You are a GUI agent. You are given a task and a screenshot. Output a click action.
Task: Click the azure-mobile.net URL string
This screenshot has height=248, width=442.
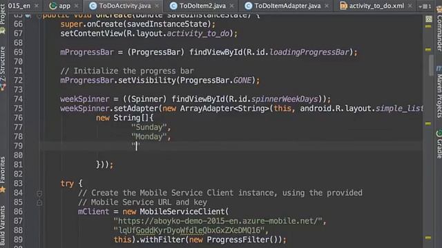(218, 221)
